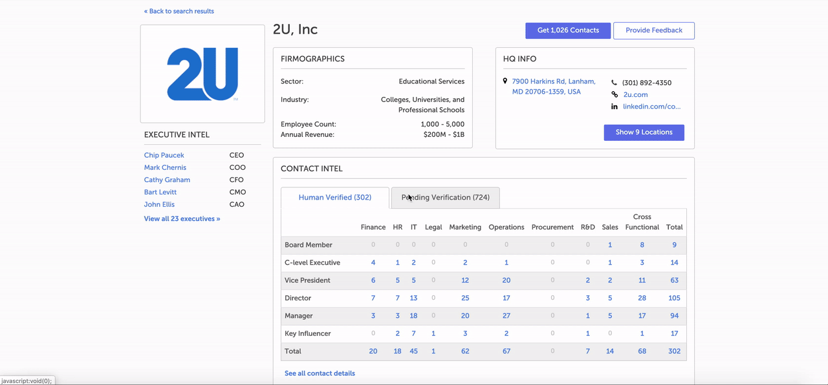Visit the 2u.com website link
This screenshot has width=828, height=385.
click(x=635, y=94)
